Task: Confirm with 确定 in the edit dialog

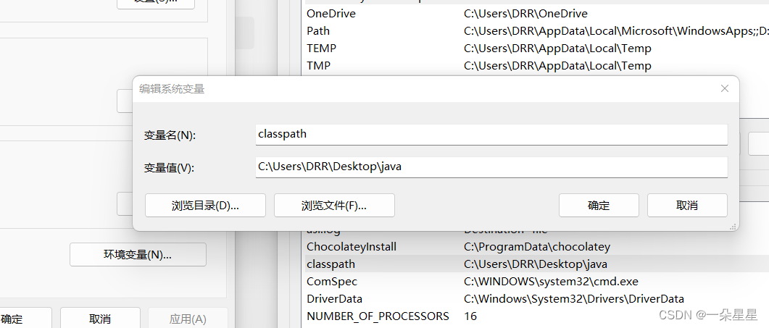Action: pos(599,206)
